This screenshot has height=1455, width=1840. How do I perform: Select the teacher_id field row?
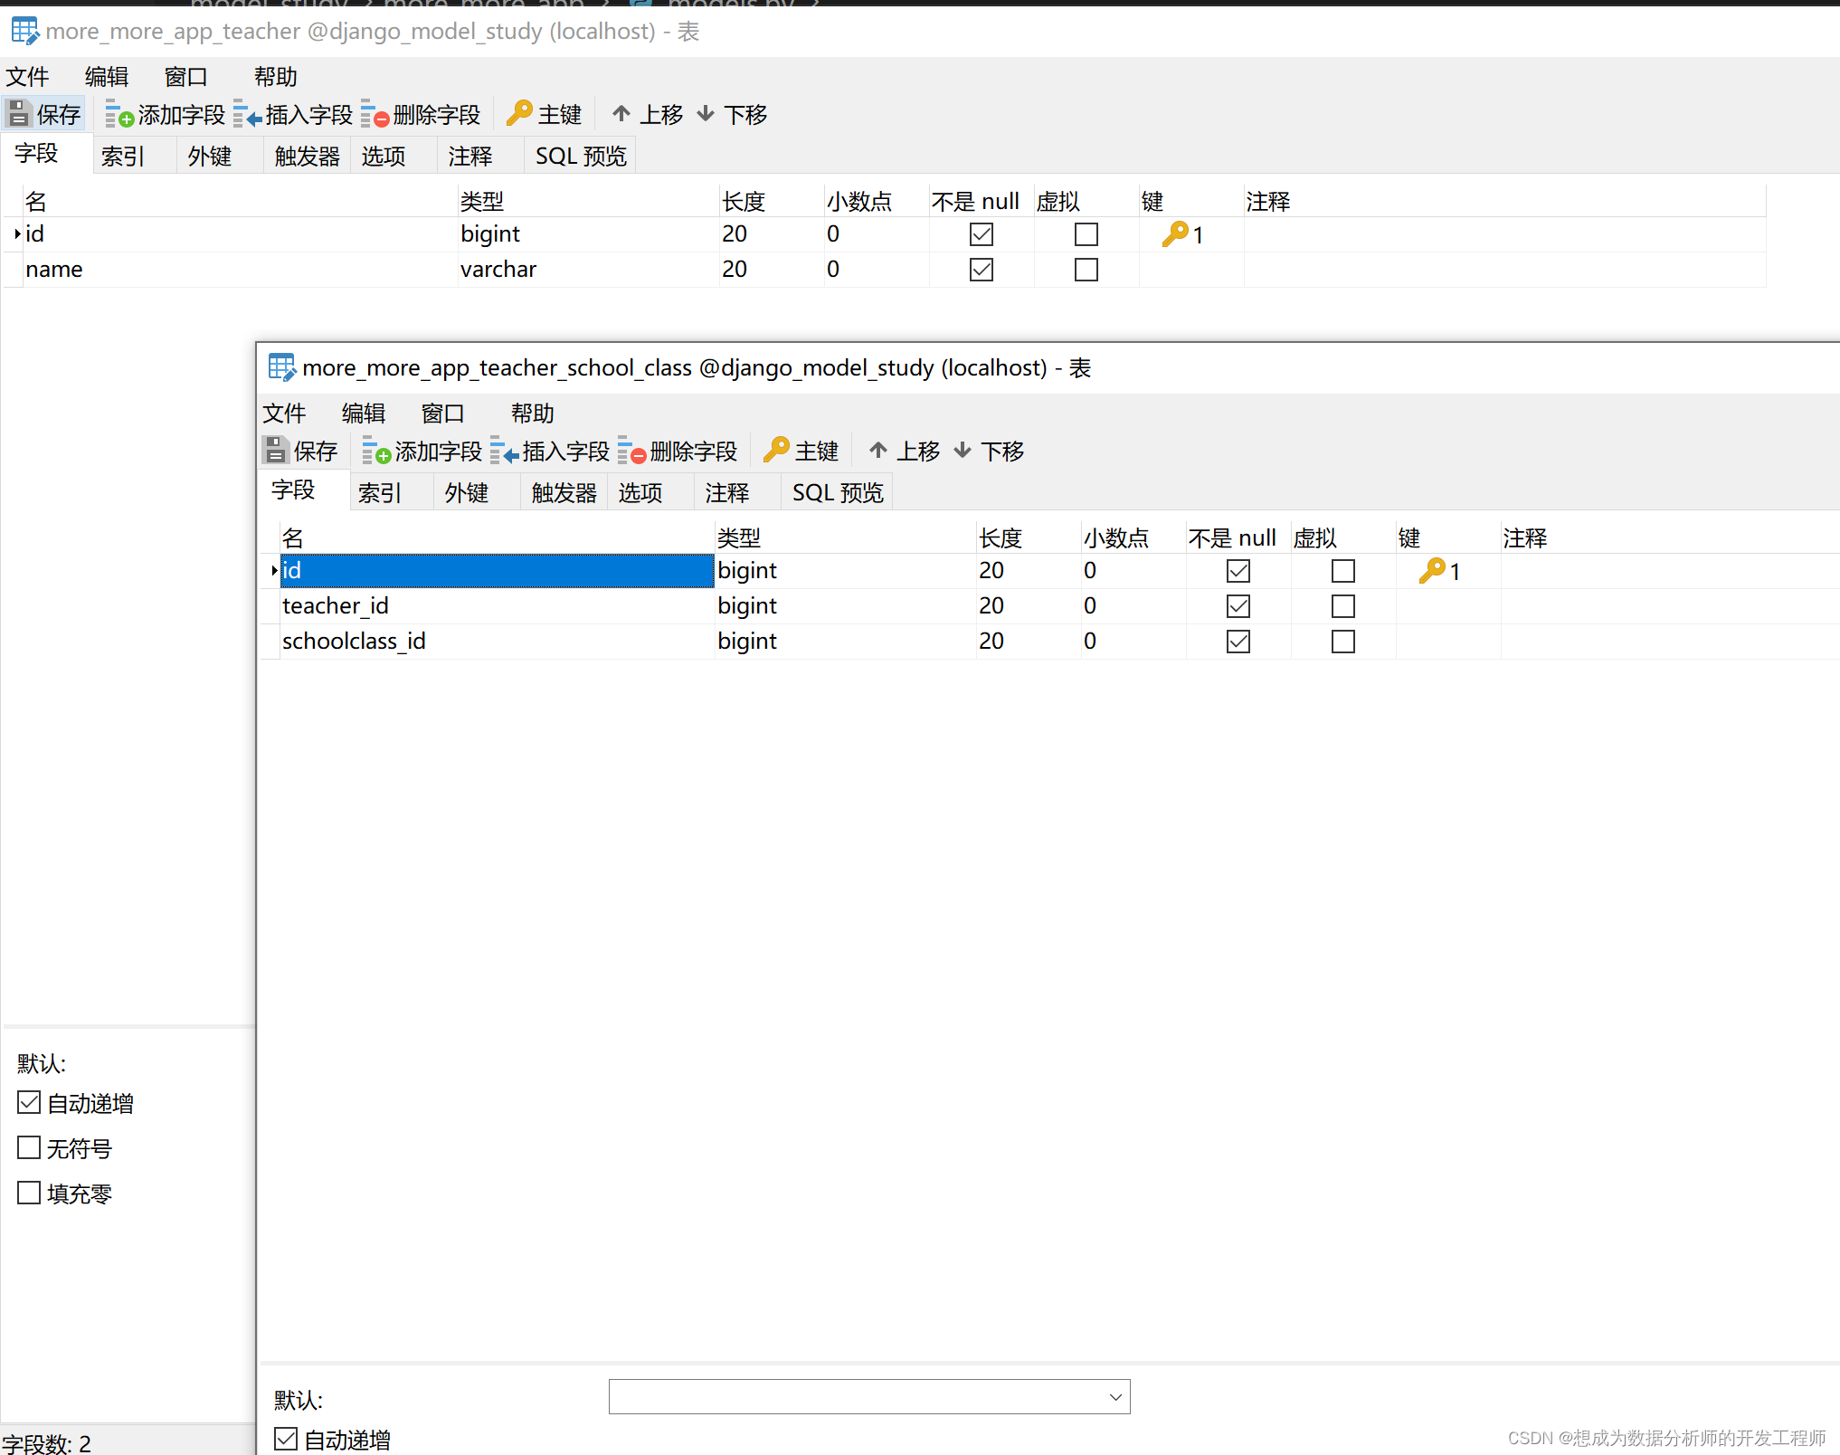coord(1049,606)
